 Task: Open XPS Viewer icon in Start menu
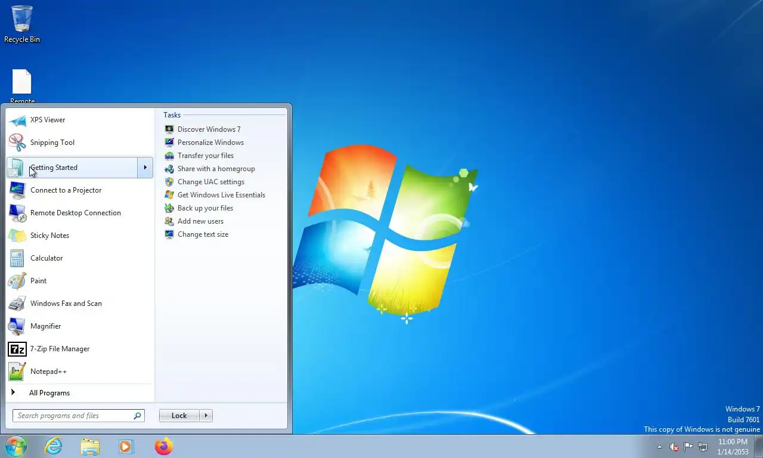coord(17,120)
